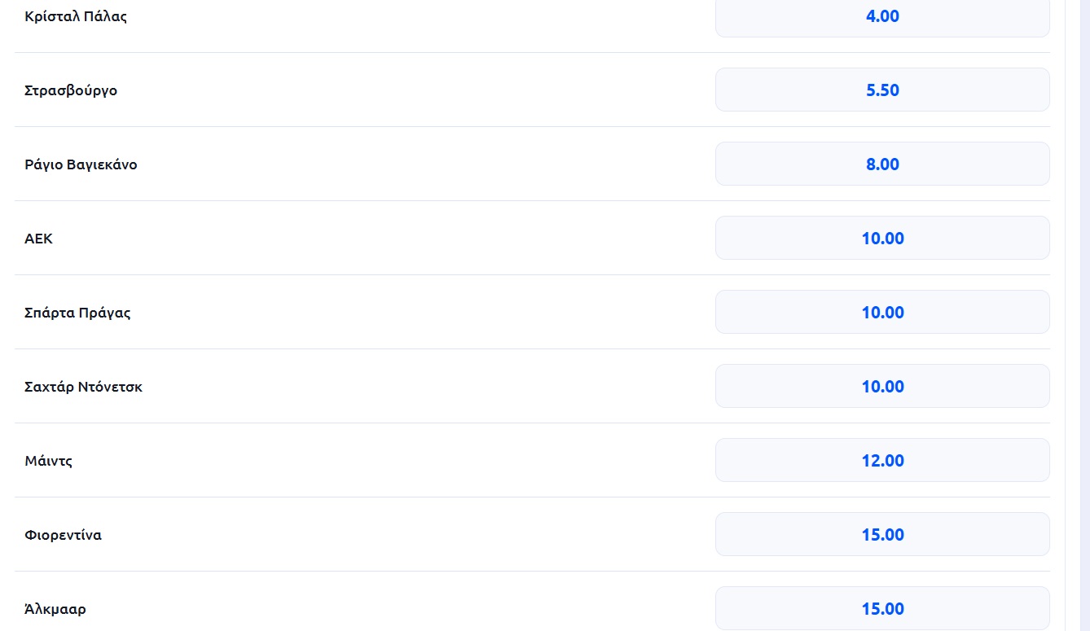Click the Σπάρτα Πράγας team name
The width and height of the screenshot is (1090, 631).
tap(77, 313)
